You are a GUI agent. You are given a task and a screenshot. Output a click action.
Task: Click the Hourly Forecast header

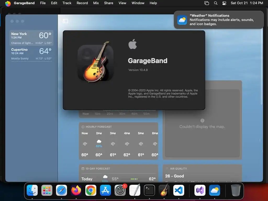coord(97,127)
